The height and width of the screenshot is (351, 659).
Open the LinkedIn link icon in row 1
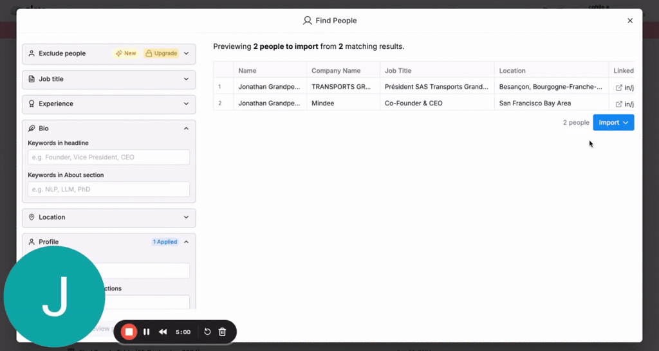point(619,87)
